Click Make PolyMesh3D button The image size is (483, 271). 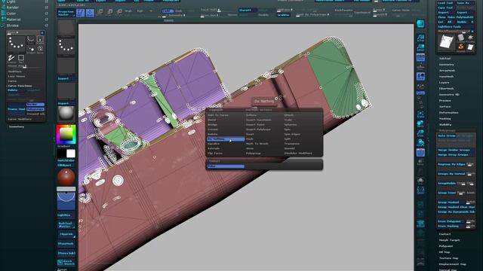pos(461,17)
